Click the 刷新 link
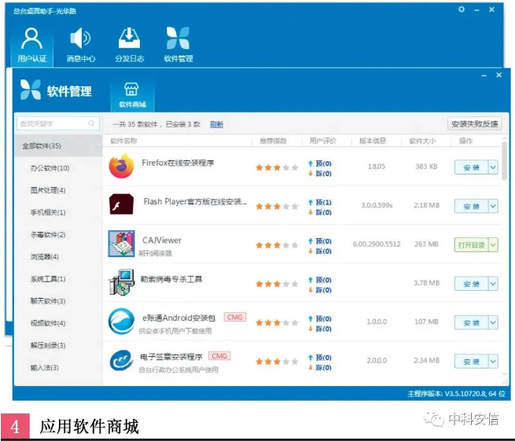Viewport: 515px width, 441px height. coord(216,124)
